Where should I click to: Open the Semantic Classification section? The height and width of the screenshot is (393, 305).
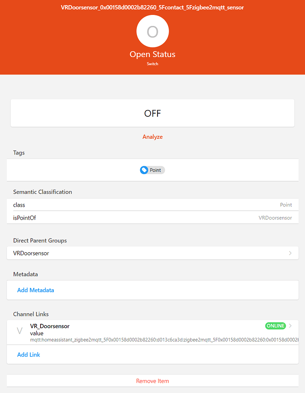click(42, 192)
